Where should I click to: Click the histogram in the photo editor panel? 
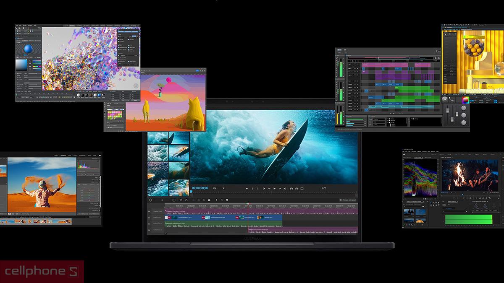[88, 165]
